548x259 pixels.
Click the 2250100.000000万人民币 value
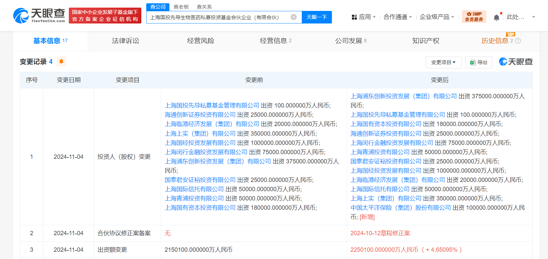click(x=384, y=250)
